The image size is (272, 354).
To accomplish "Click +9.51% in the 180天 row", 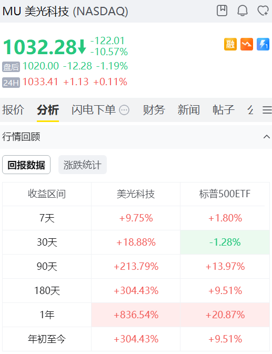I will pos(225,290).
